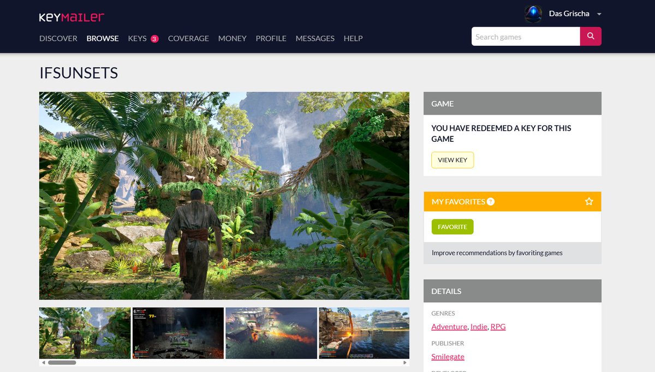This screenshot has height=372, width=655.
Task: Open the Discover menu item
Action: [x=58, y=38]
